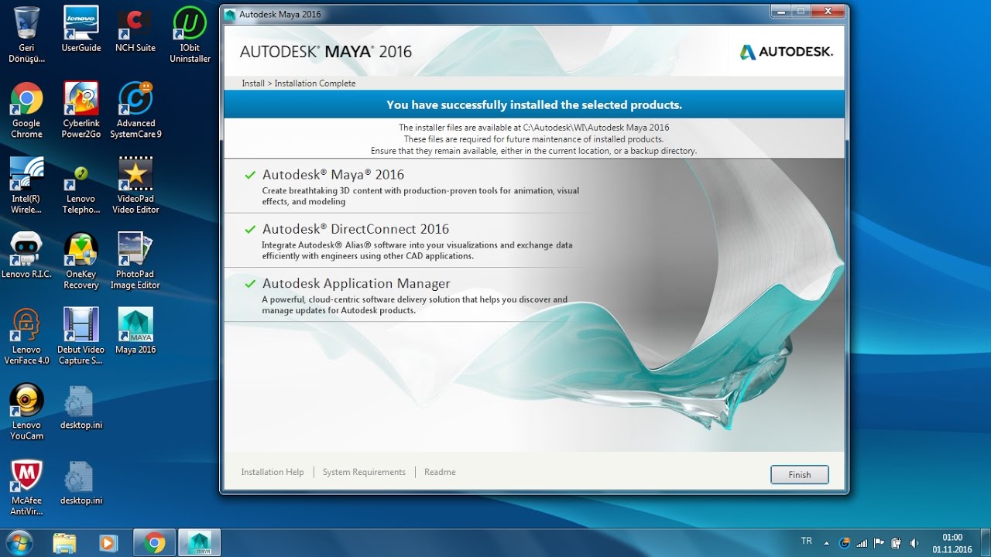This screenshot has width=991, height=557.
Task: Open the OneKey Recovery desktop icon
Action: tap(81, 261)
